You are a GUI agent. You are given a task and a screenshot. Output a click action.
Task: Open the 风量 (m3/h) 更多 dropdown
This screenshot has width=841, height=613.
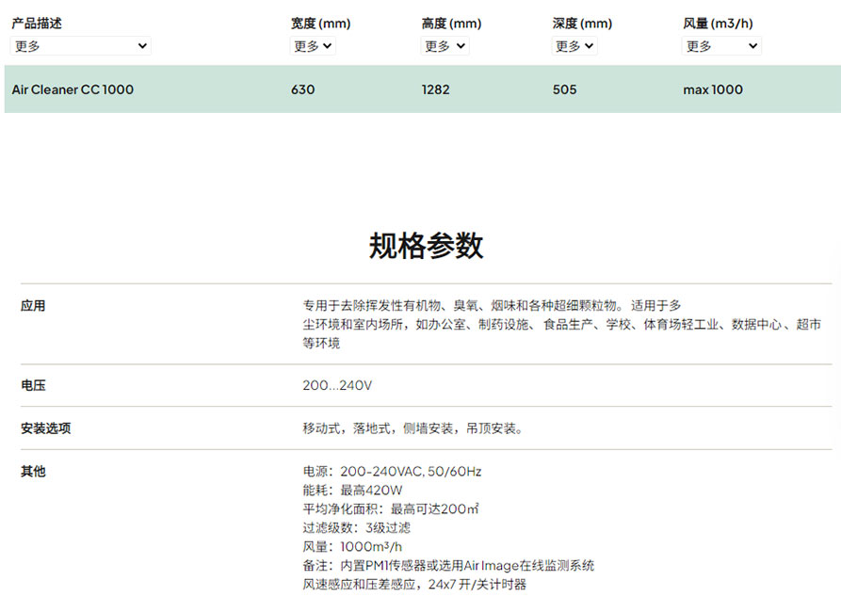point(721,46)
